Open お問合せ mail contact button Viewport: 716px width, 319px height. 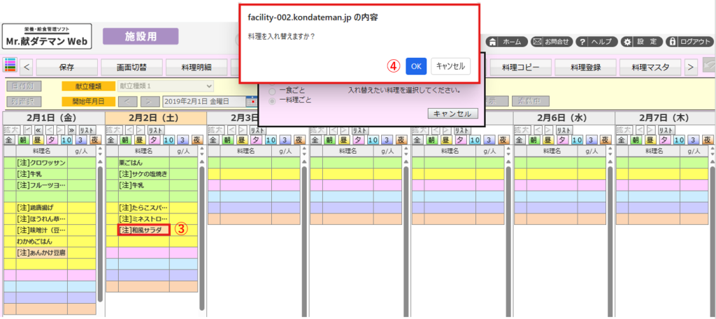coord(551,41)
